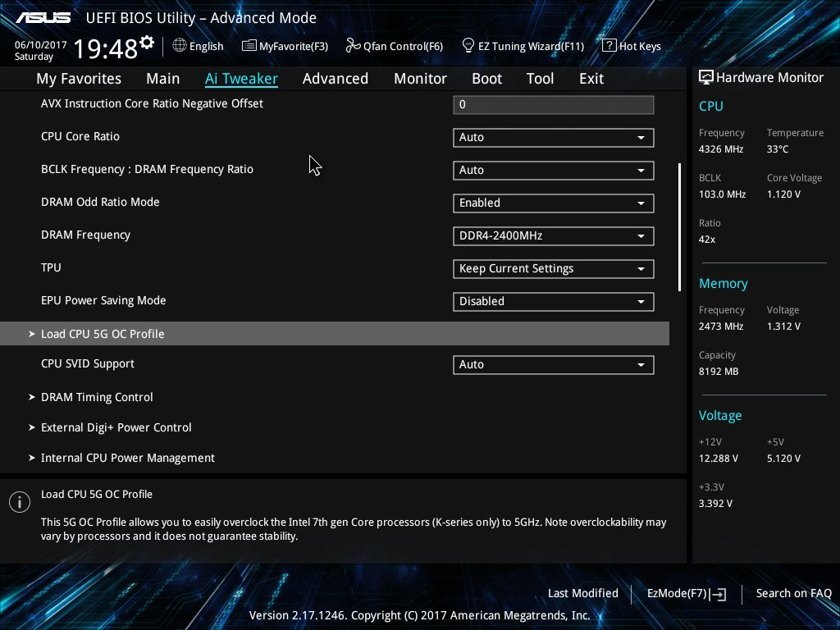This screenshot has height=630, width=840.
Task: Open the TPU dropdown
Action: [554, 269]
